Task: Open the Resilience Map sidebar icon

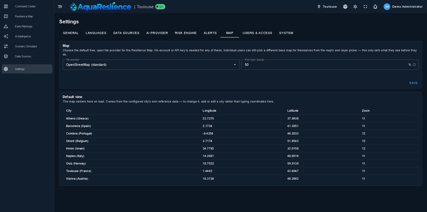Action: click(6, 16)
